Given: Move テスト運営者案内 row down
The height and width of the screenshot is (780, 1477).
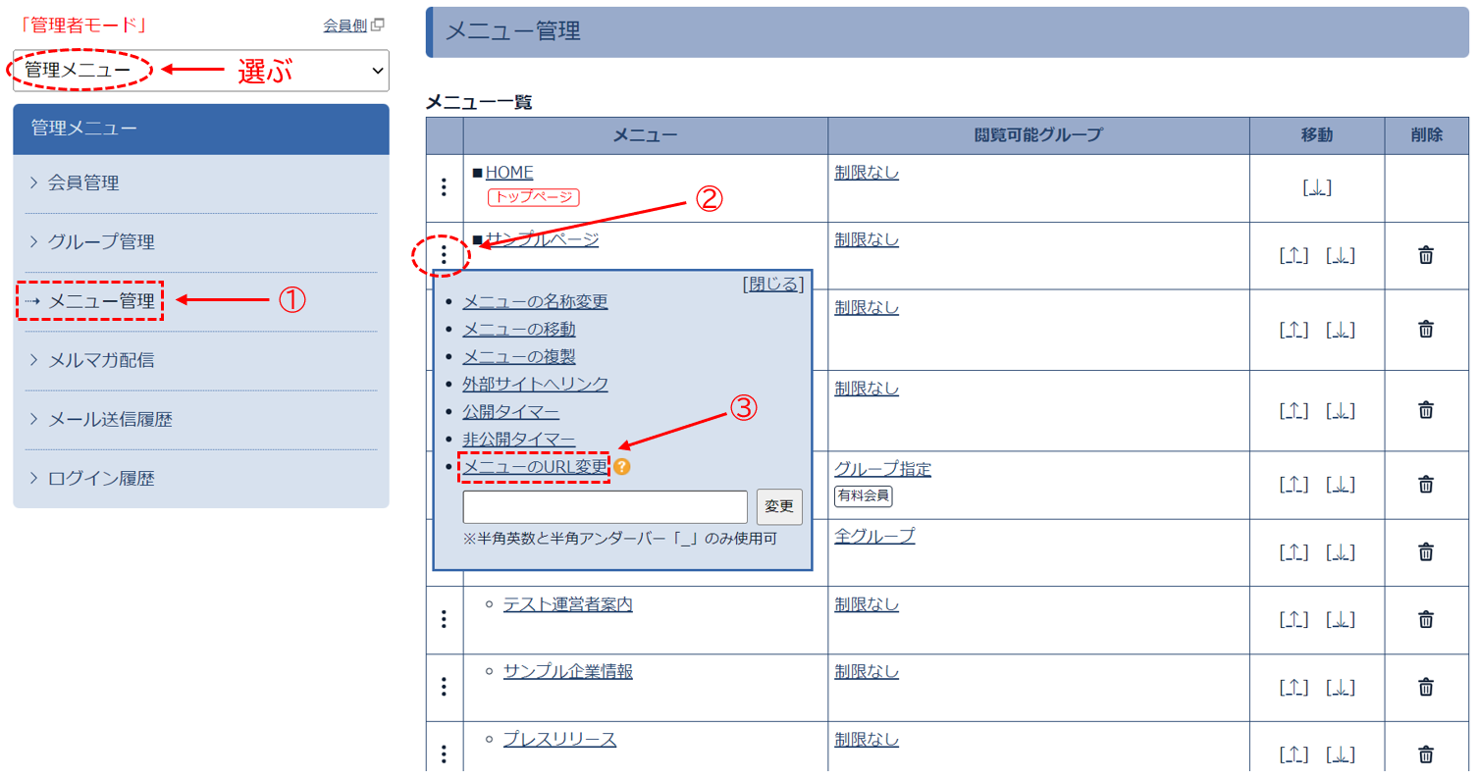Looking at the screenshot, I should click(x=1340, y=619).
